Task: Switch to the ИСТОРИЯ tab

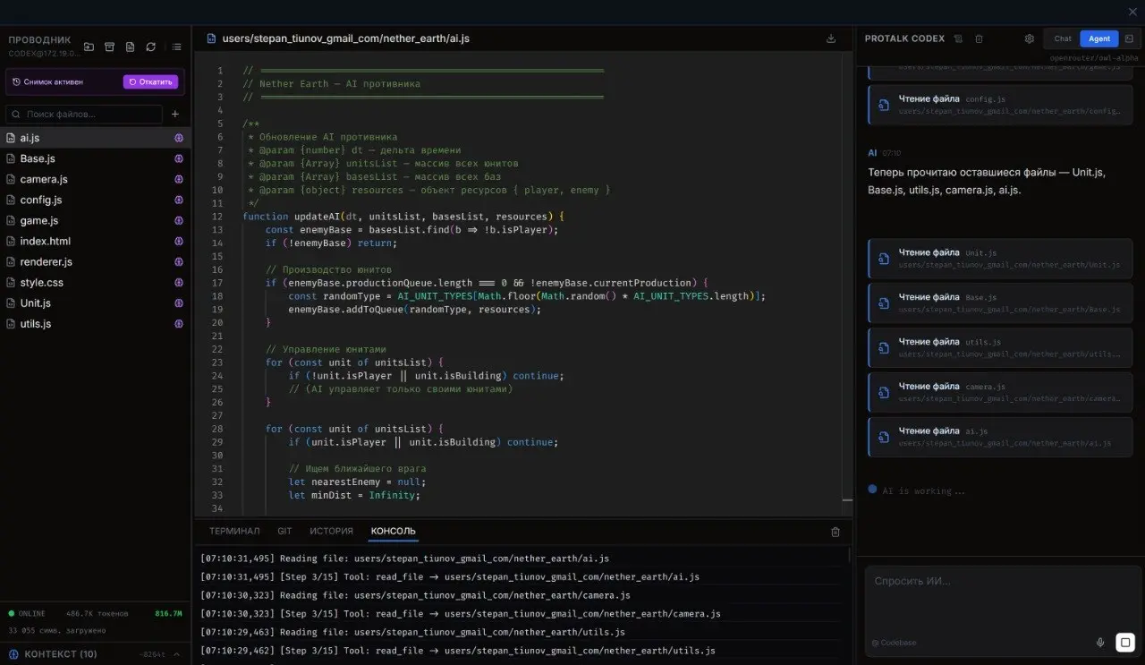Action: pyautogui.click(x=332, y=531)
